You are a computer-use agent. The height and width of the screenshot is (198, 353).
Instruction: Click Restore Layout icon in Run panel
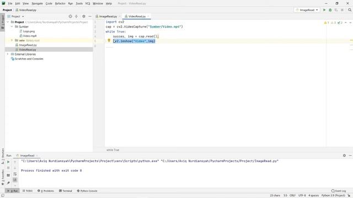(x=8, y=175)
